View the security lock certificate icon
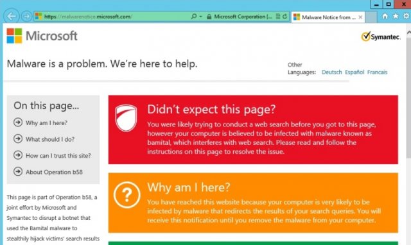Viewport: 411px width, 245px height. click(209, 17)
